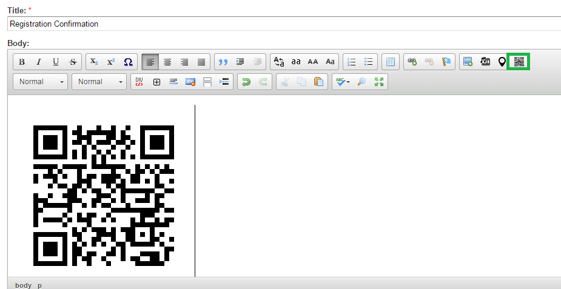The width and height of the screenshot is (561, 289).
Task: Insert a special character with Omega icon
Action: [x=128, y=62]
